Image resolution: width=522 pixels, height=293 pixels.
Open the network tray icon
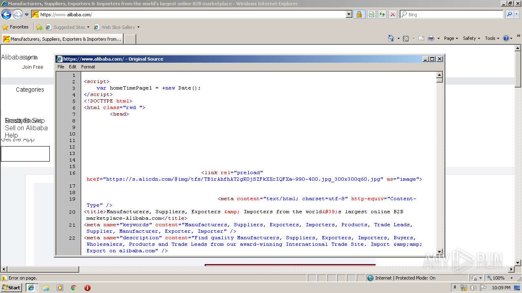coord(464,288)
